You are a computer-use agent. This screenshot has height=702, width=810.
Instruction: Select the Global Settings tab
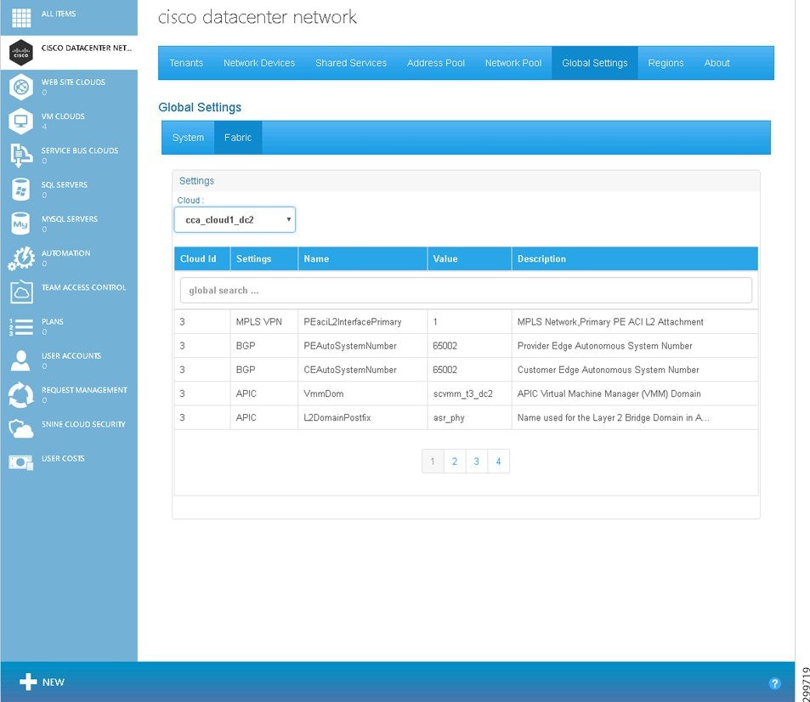(x=595, y=63)
